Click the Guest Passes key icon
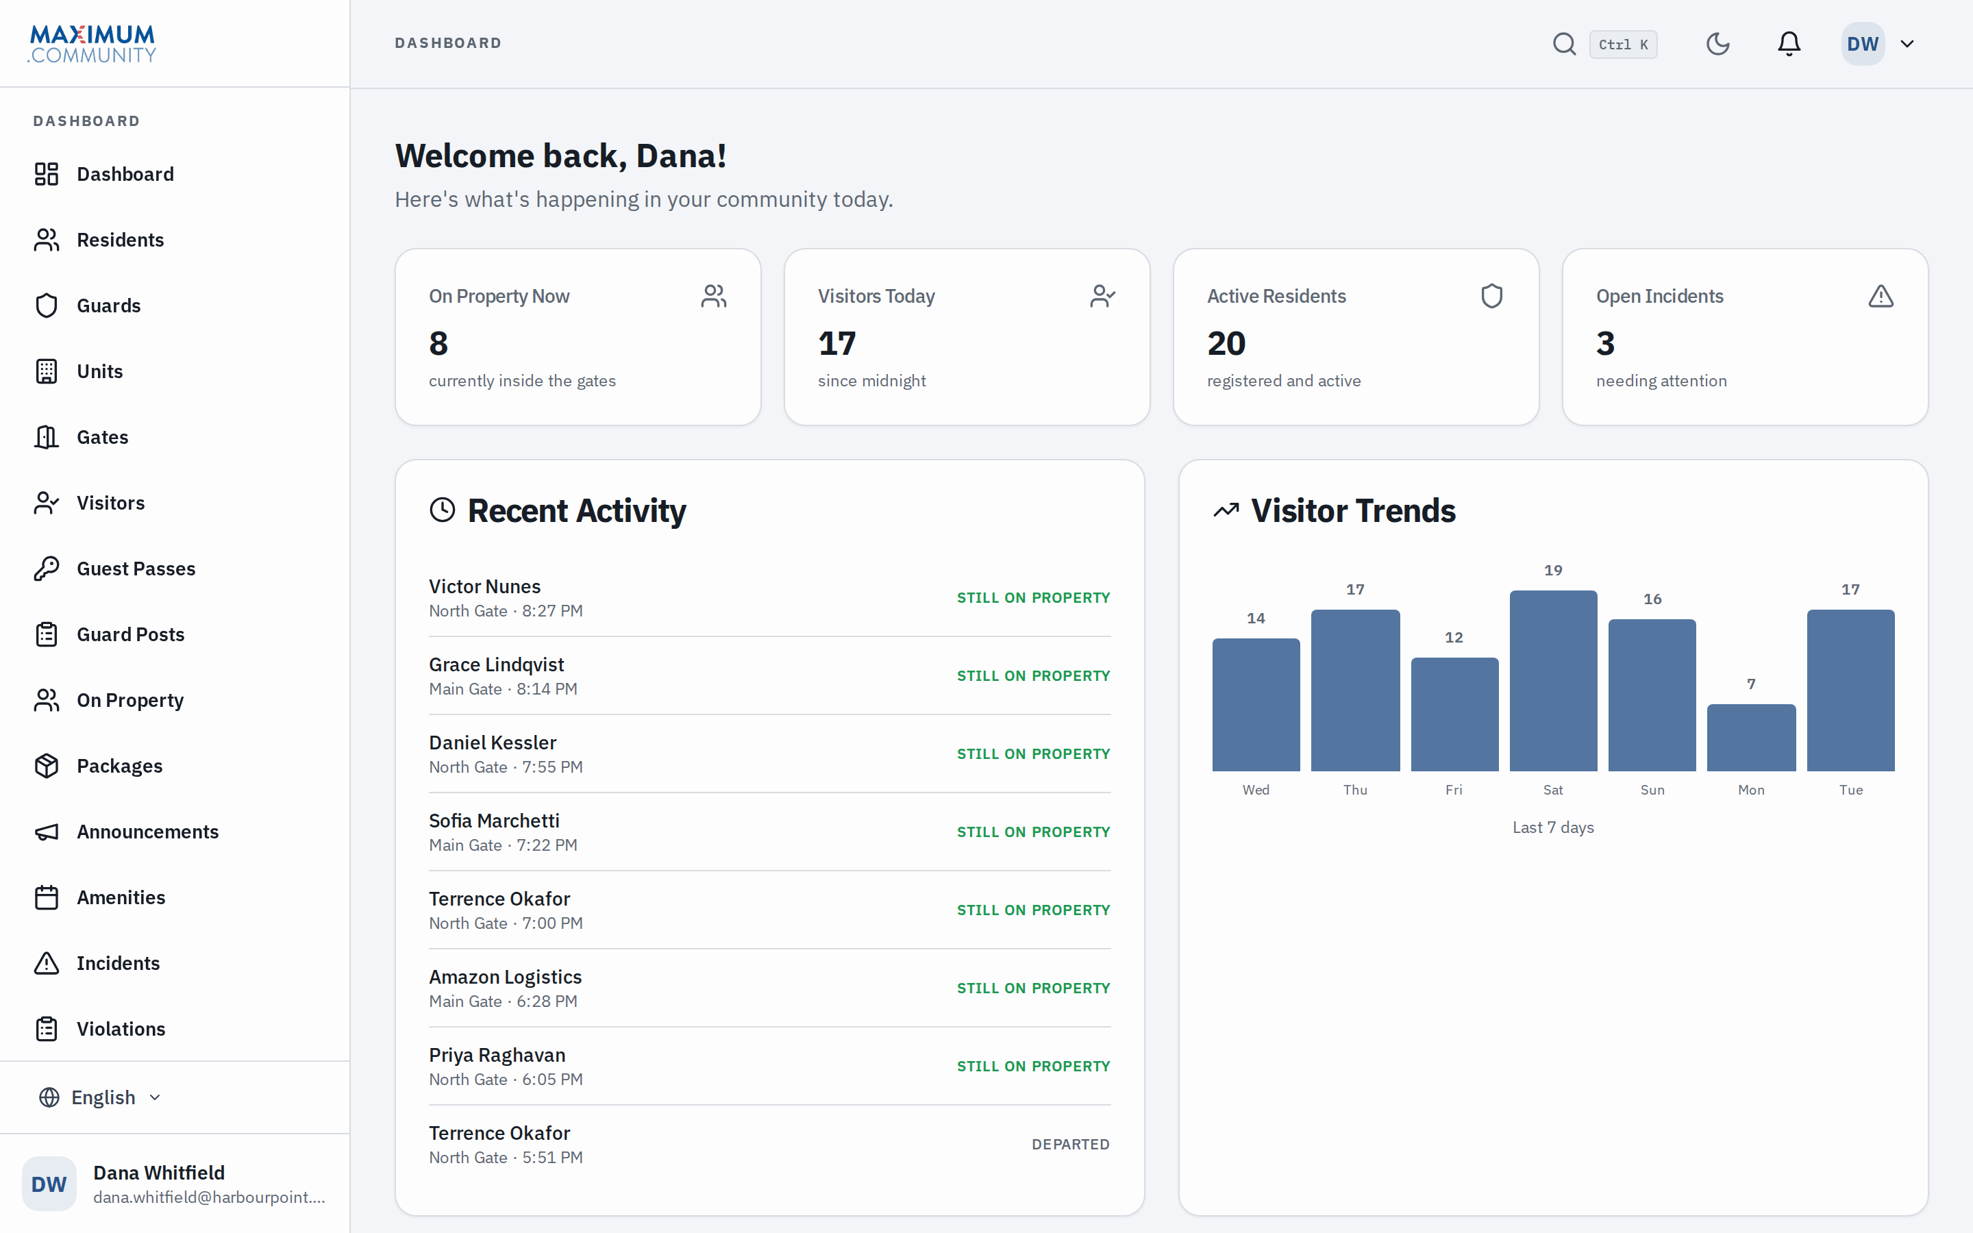 click(47, 569)
